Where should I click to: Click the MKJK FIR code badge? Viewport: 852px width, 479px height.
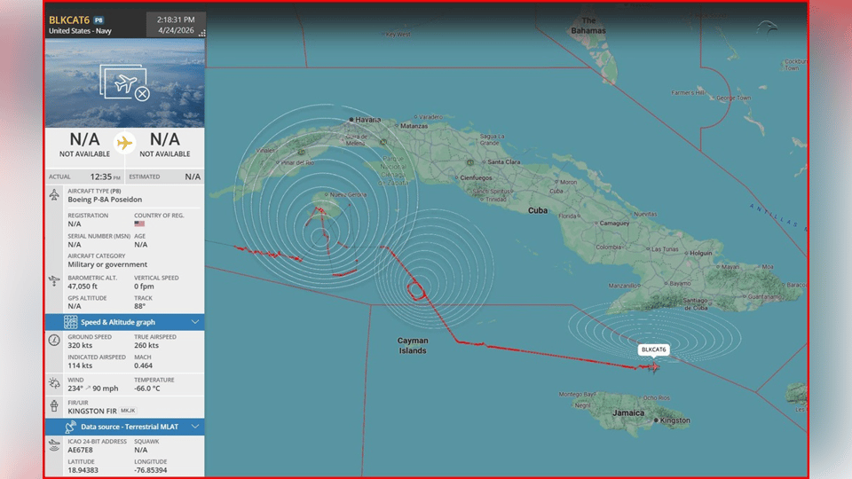tap(128, 411)
